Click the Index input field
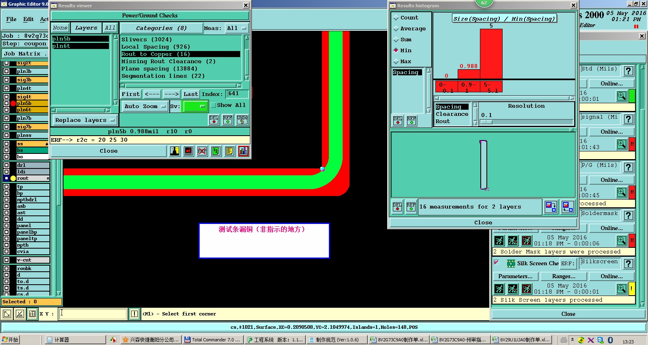 click(237, 94)
